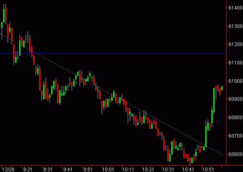Click the 10:31 time axis label

click(x=168, y=170)
